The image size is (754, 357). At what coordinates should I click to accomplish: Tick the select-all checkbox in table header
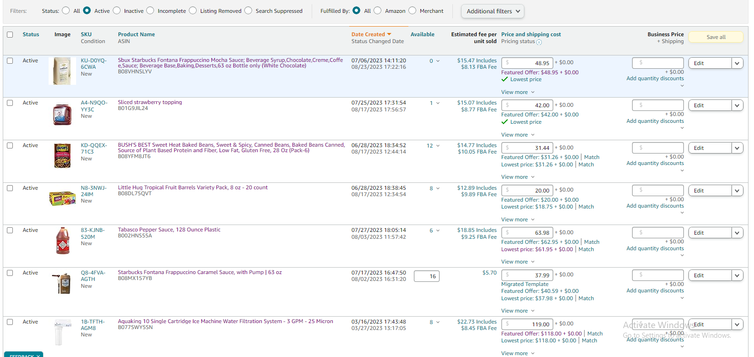pyautogui.click(x=10, y=34)
